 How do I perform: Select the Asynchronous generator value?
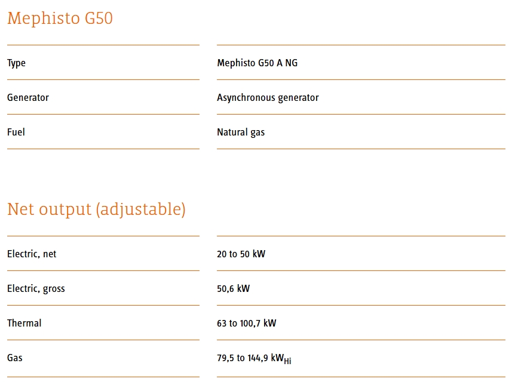(x=268, y=98)
